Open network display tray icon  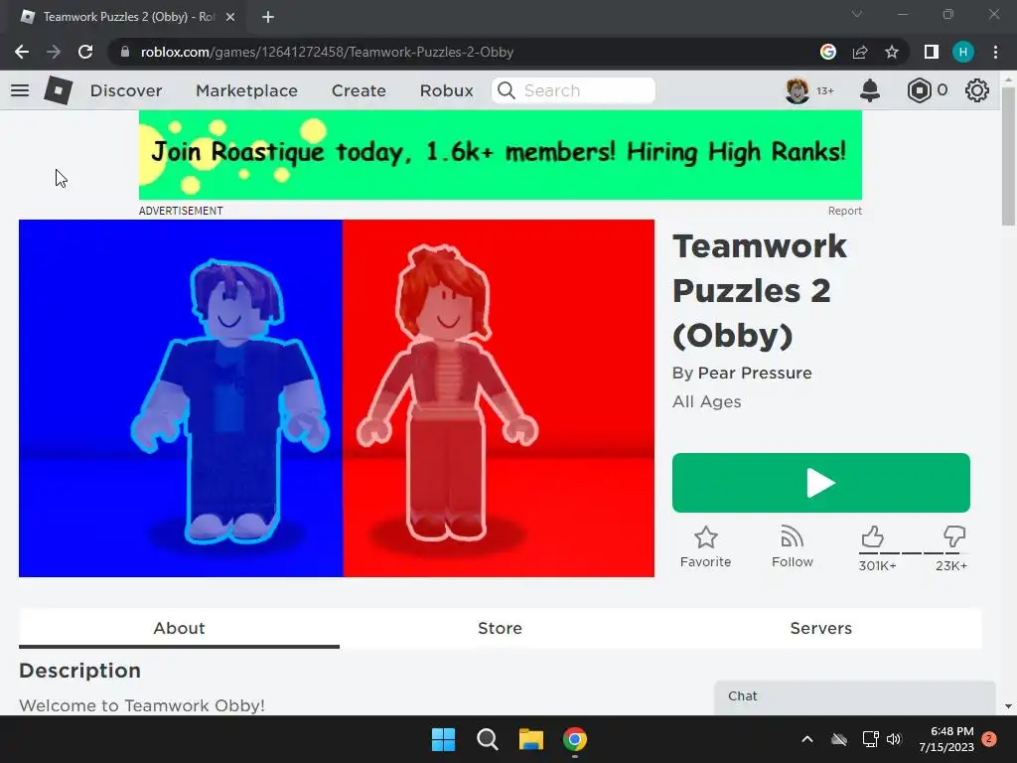(870, 739)
